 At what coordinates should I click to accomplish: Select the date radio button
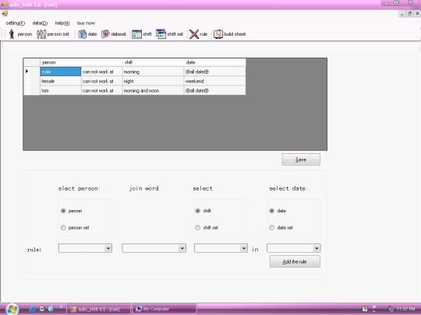(x=272, y=211)
